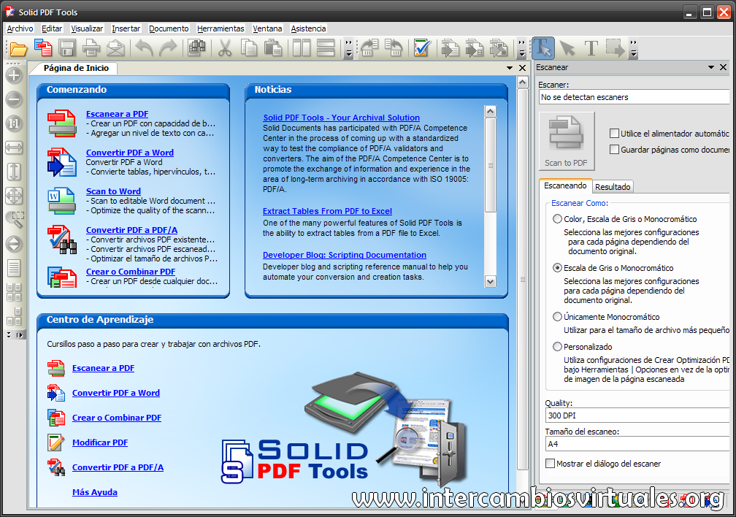The height and width of the screenshot is (517, 736).
Task: Select the stacked rows layout icon
Action: click(x=326, y=48)
